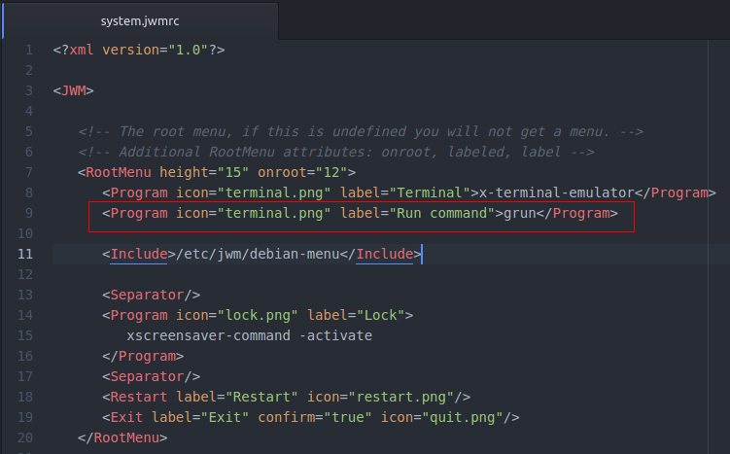Click the opening Include tag on line 11
Screen dimensions: 730x454
coord(139,254)
